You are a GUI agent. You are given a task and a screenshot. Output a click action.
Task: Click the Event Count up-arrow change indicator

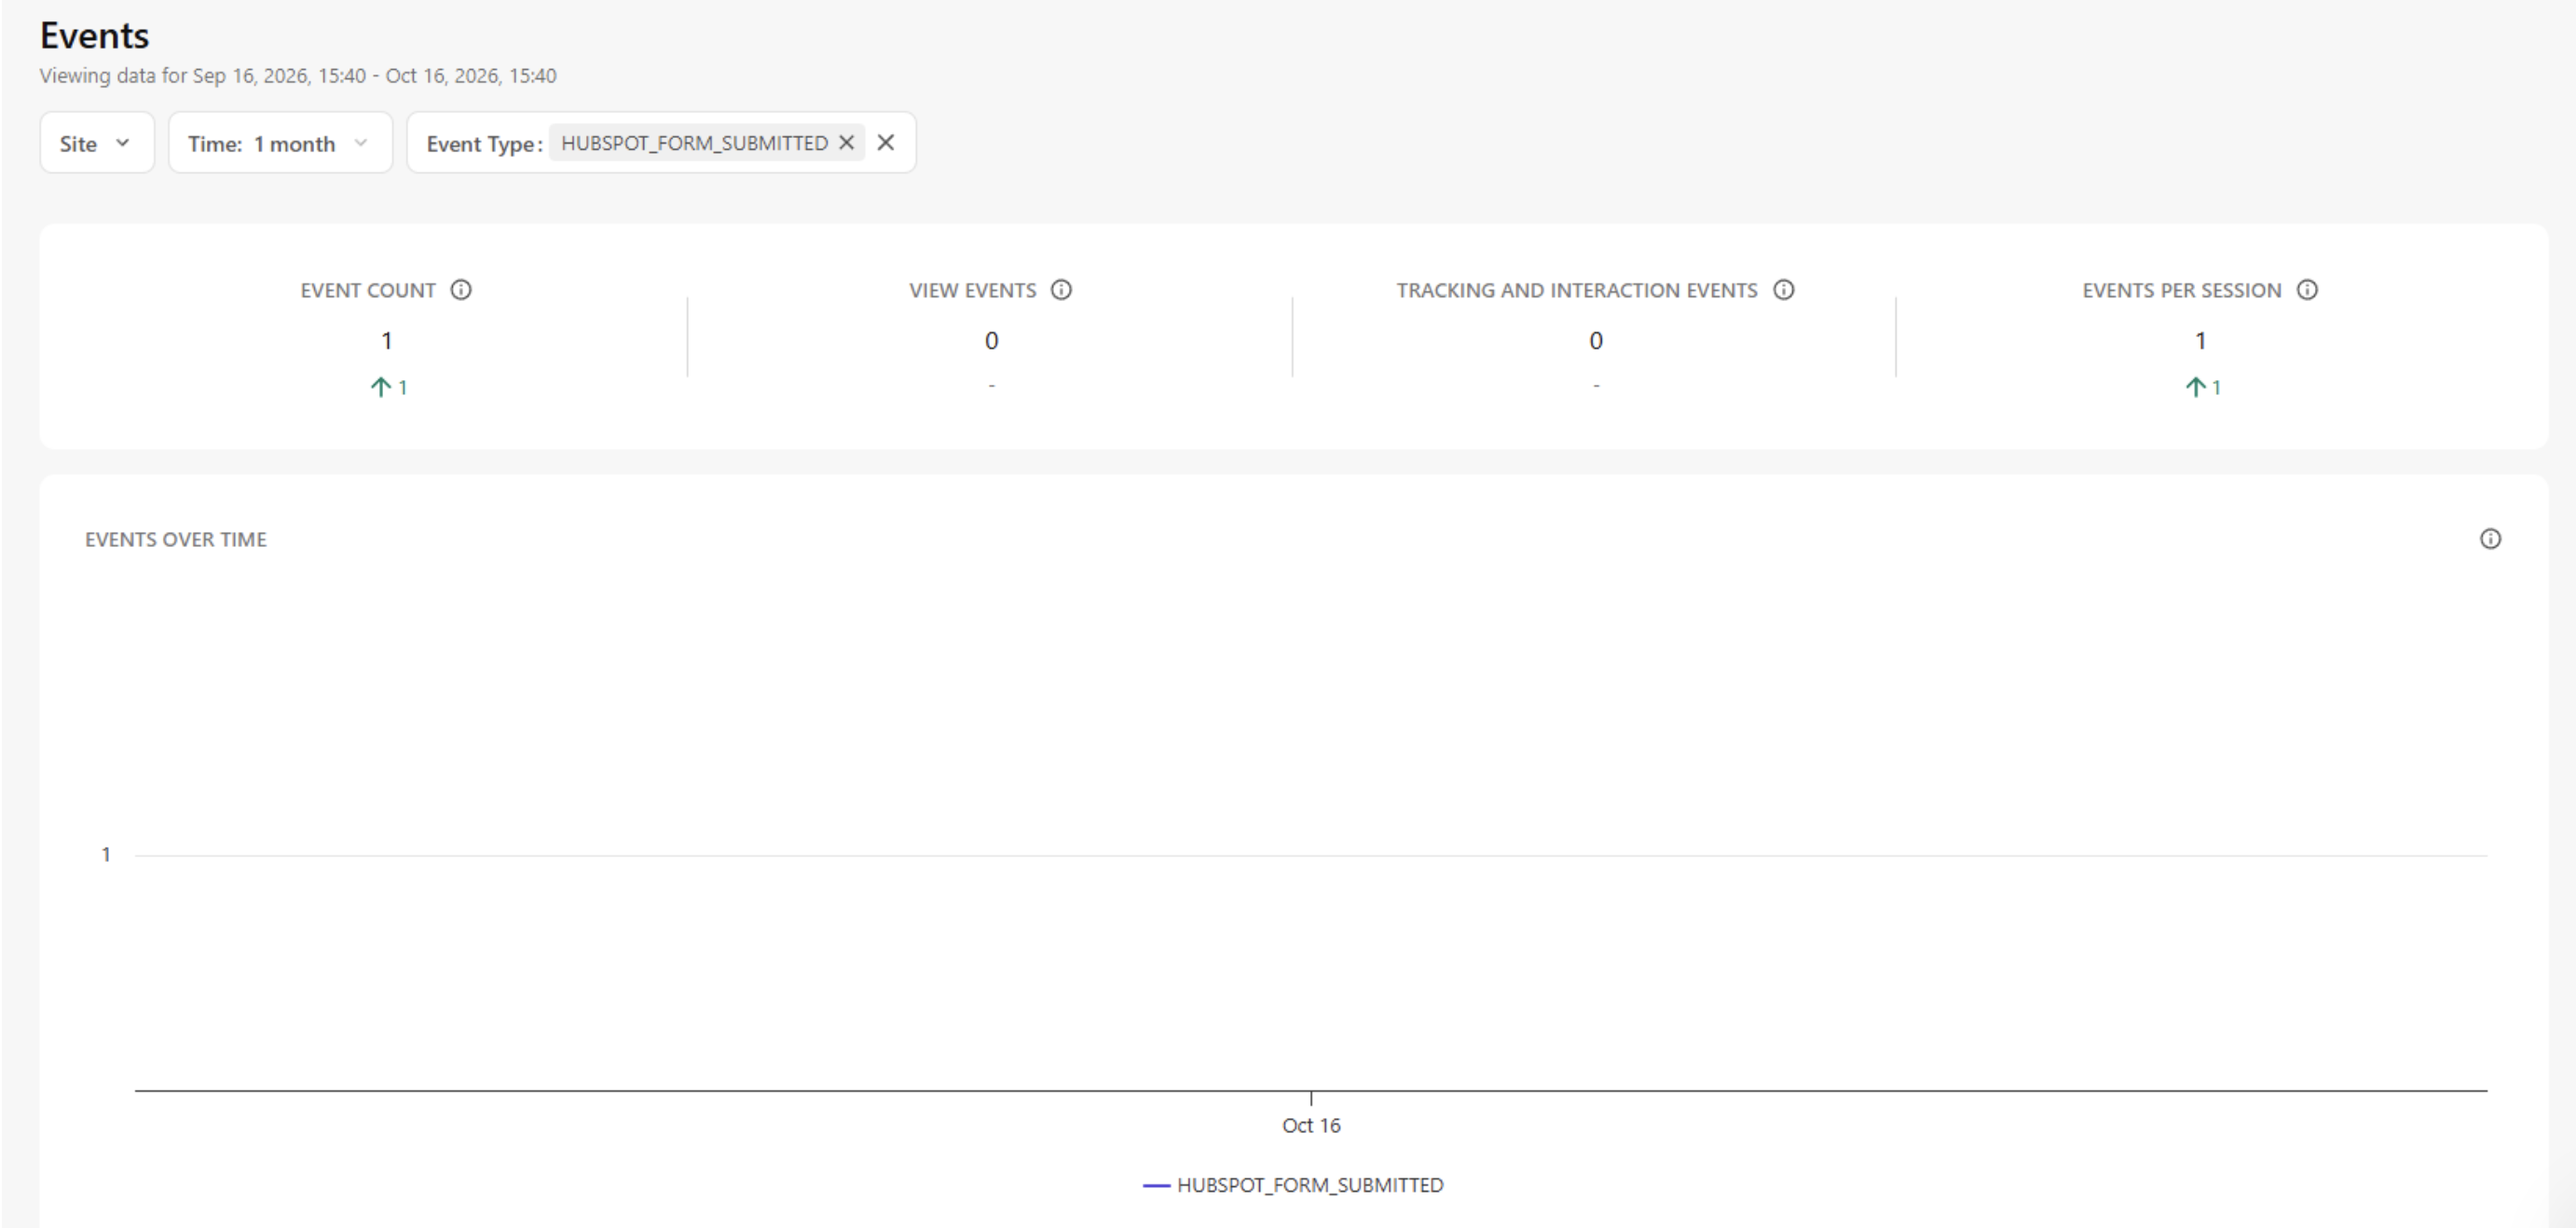tap(388, 387)
